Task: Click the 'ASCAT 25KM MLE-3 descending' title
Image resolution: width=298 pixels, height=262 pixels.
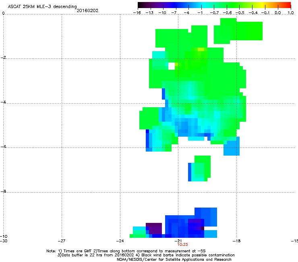Action: [x=42, y=6]
